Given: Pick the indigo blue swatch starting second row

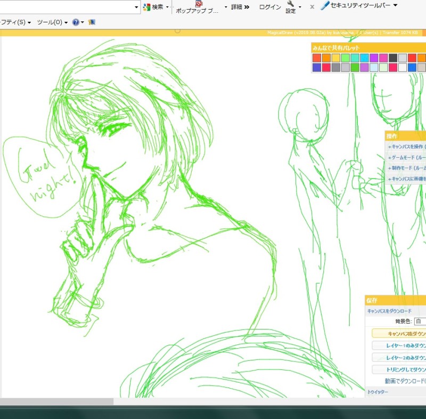Looking at the screenshot, I should click(317, 67).
